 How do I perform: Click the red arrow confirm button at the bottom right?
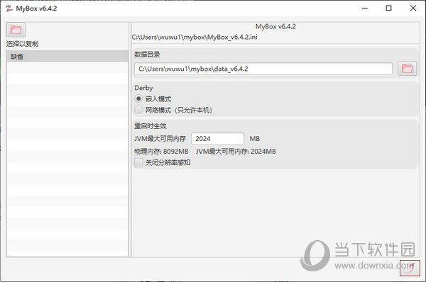coord(410,268)
